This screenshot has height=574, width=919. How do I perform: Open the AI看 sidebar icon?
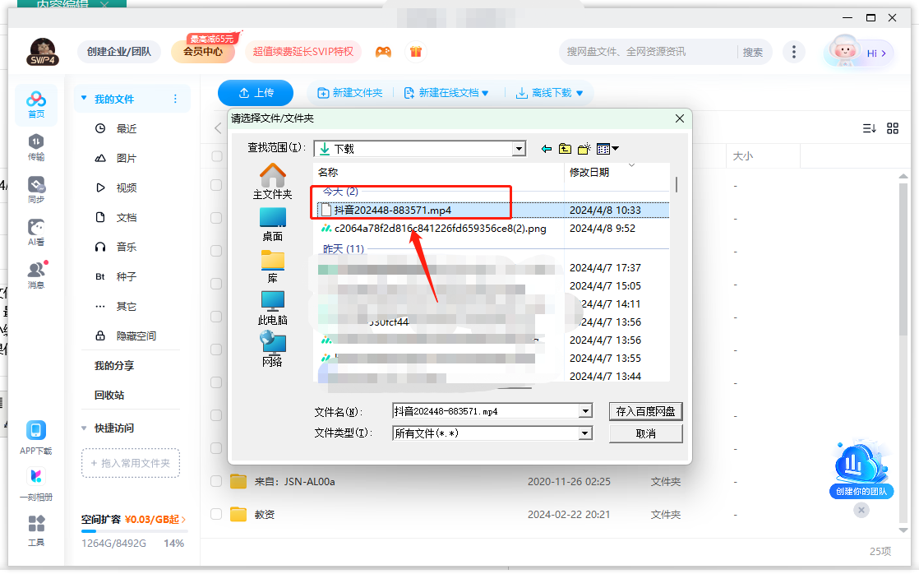tap(36, 232)
